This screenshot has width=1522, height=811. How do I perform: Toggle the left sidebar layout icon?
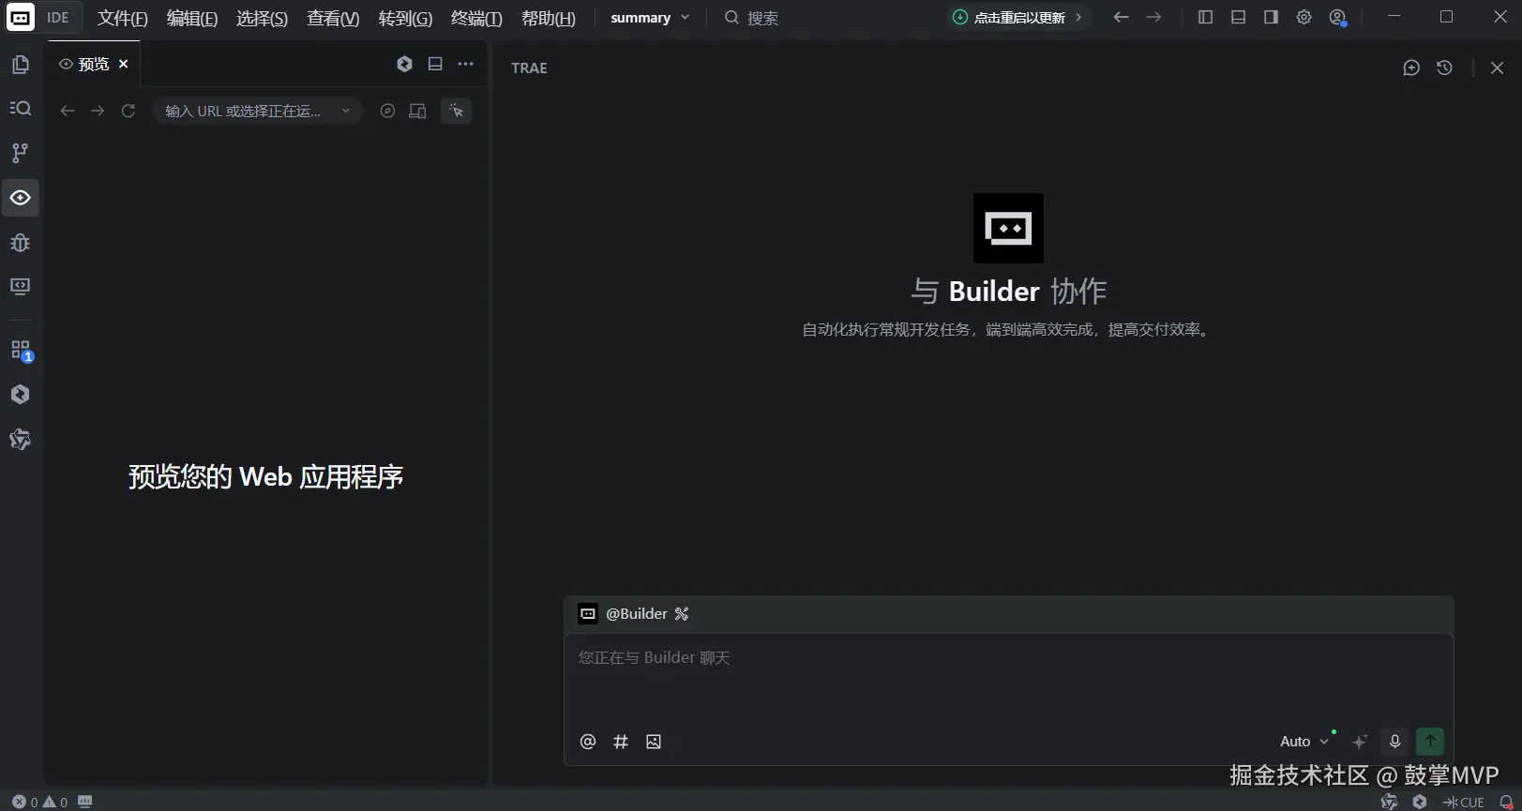pos(1206,17)
